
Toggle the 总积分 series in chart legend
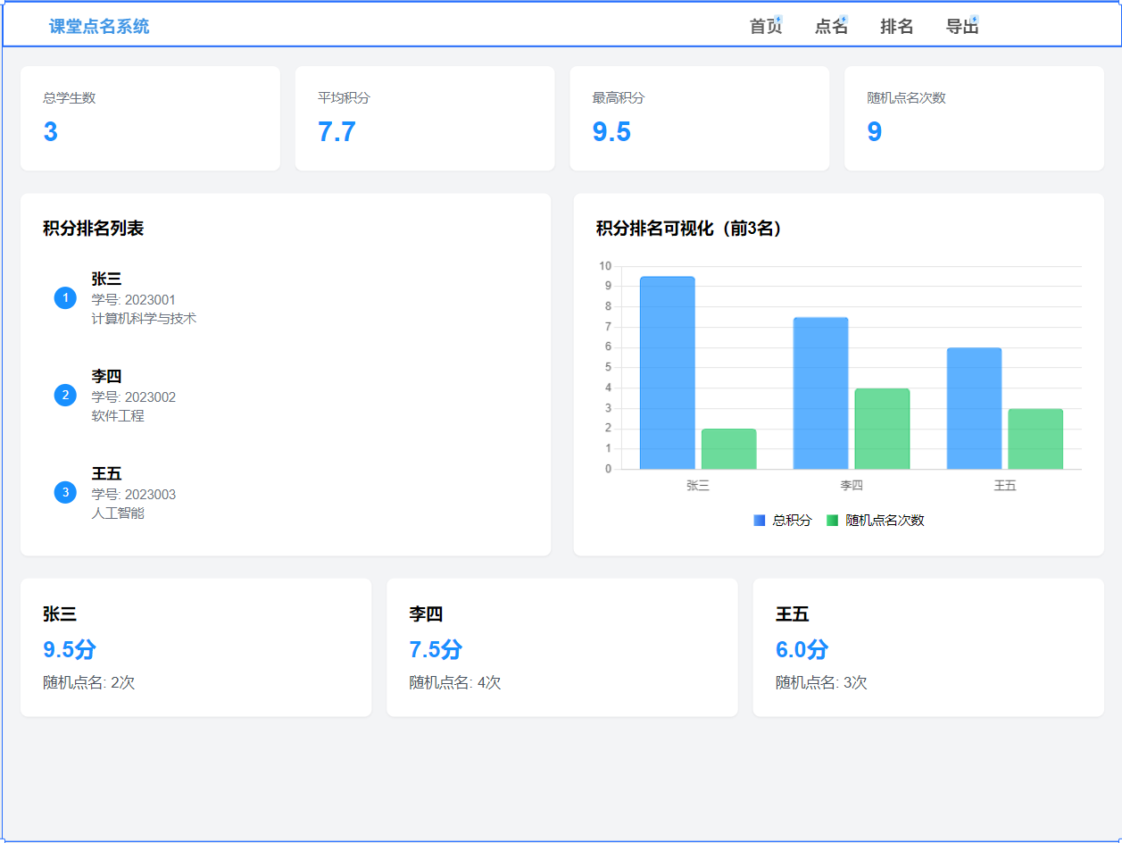click(x=780, y=519)
